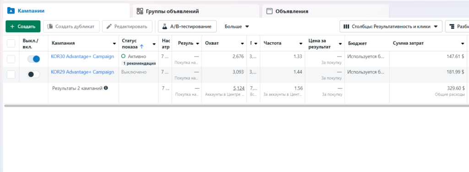The height and width of the screenshot is (172, 469).
Task: Open Кампания column dropdown arrow
Action: point(114,44)
